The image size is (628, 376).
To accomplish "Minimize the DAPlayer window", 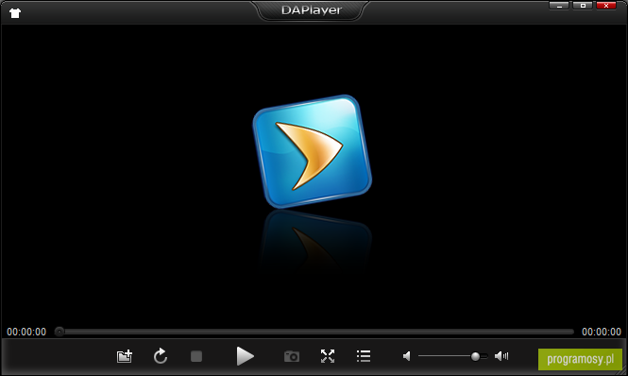I will point(559,6).
